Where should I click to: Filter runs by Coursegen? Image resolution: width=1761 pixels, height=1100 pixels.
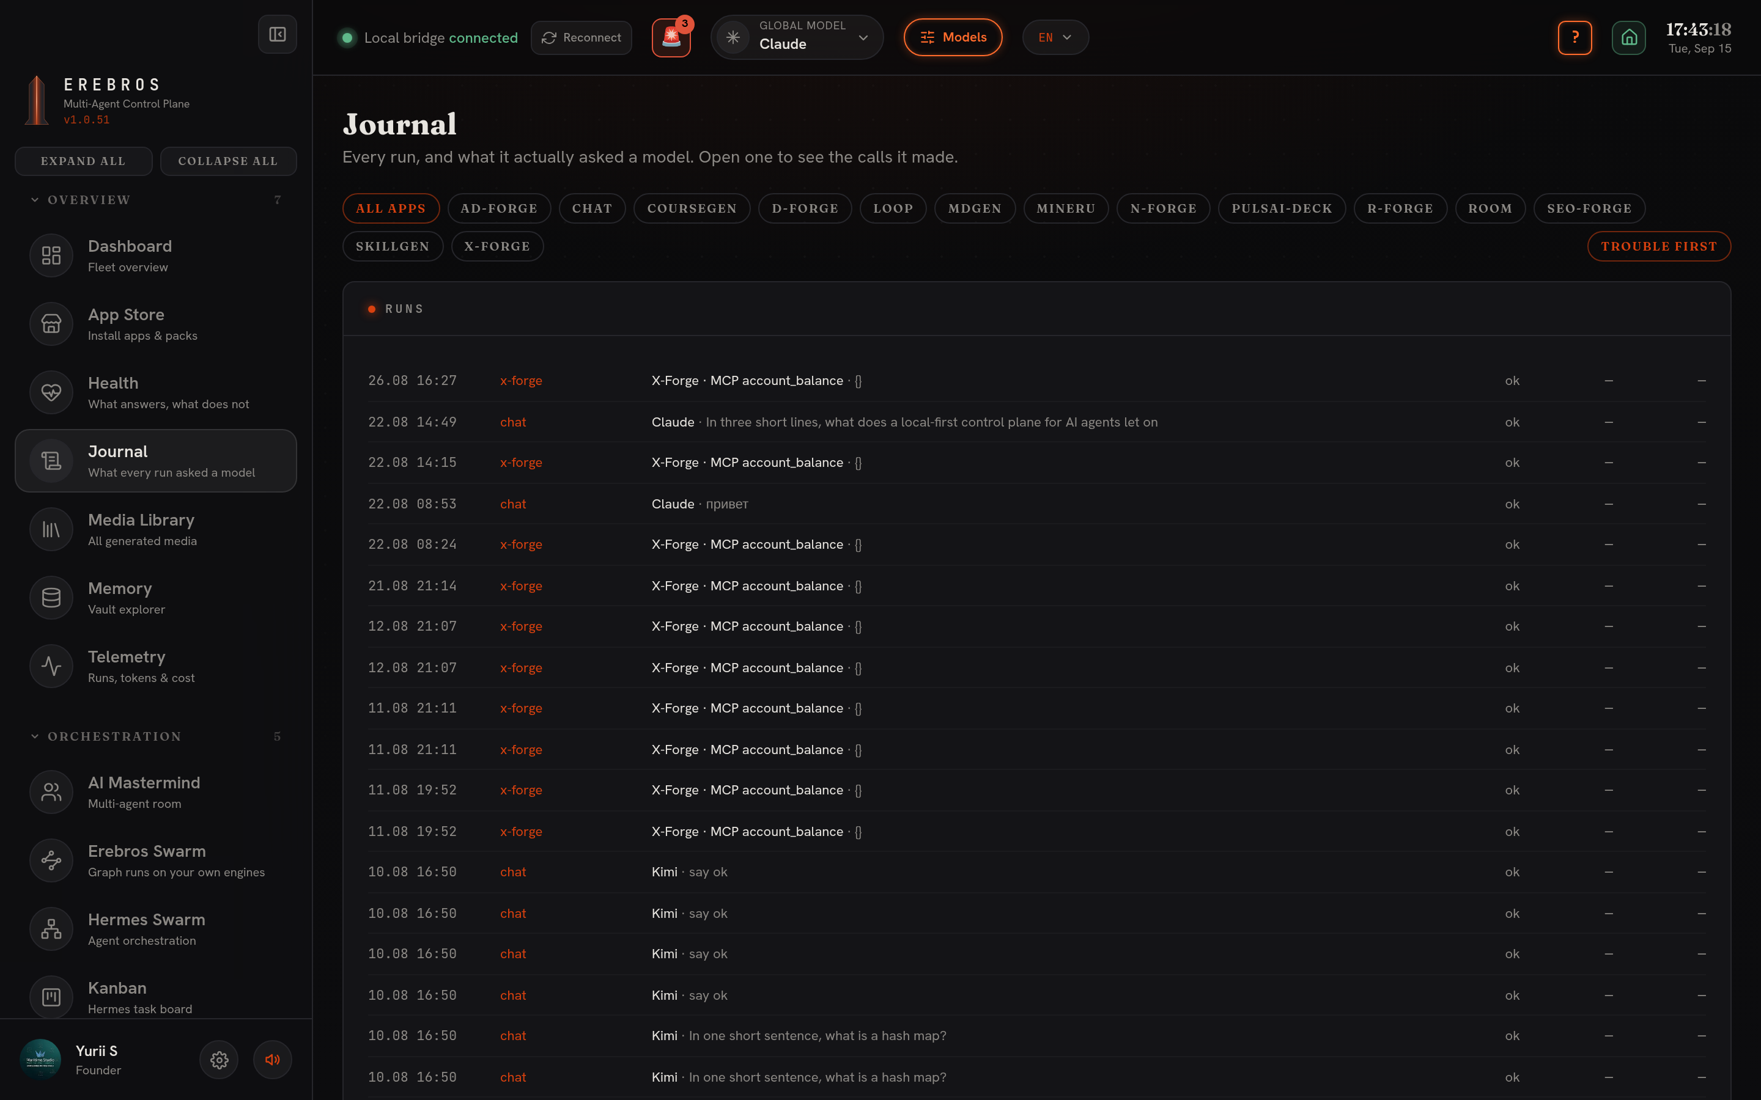tap(692, 208)
